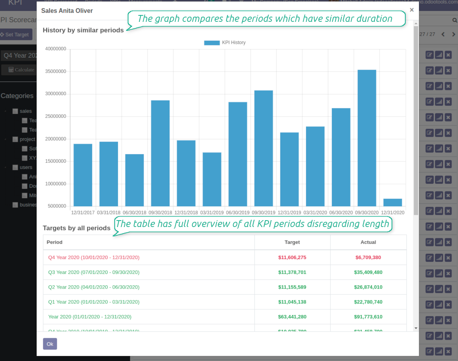Click the KPI app menu title
This screenshot has width=458, height=361.
15,2
